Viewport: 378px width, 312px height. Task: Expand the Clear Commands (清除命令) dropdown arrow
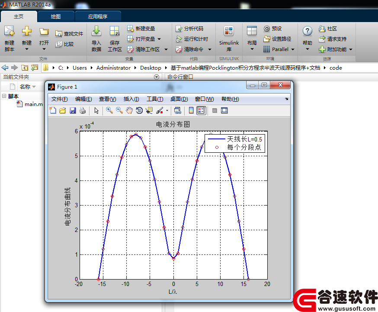click(x=209, y=49)
